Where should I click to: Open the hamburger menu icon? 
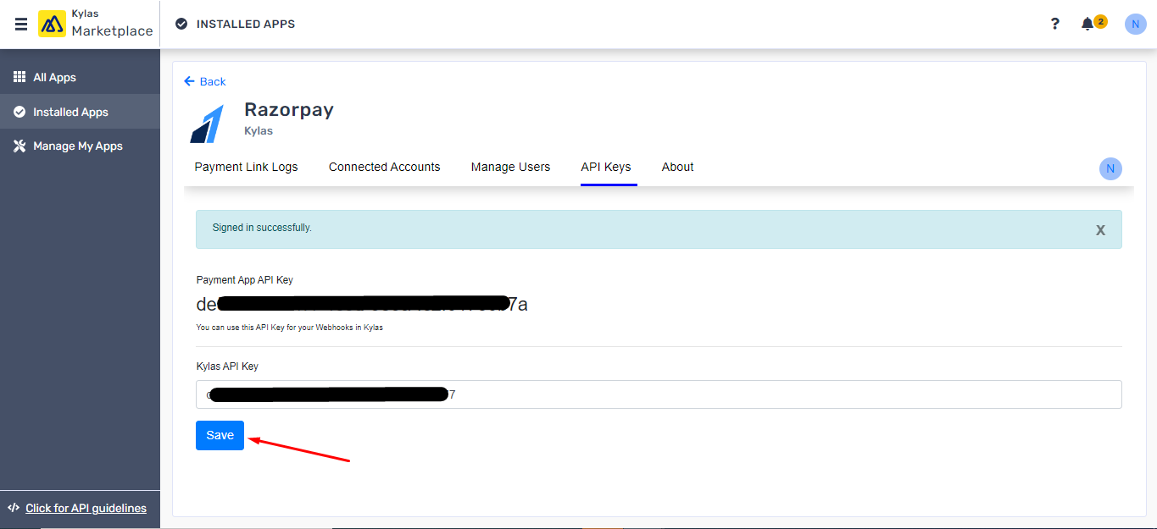pyautogui.click(x=21, y=24)
